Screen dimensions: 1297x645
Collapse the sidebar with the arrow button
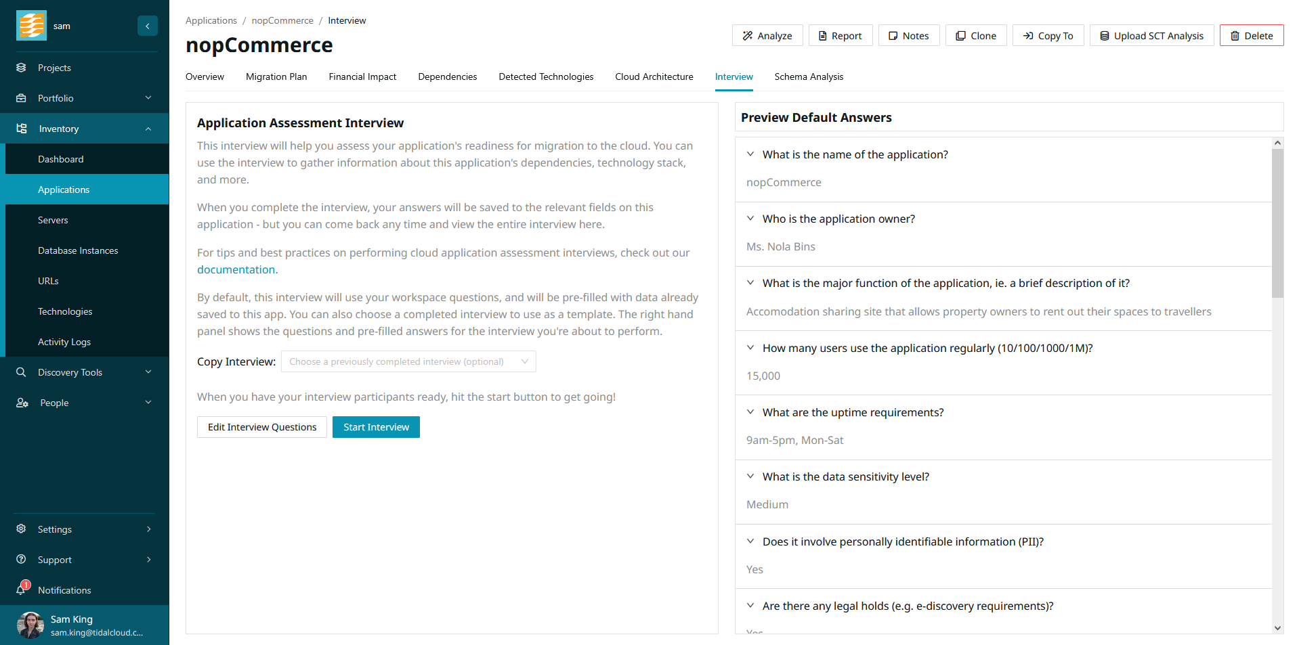(148, 26)
